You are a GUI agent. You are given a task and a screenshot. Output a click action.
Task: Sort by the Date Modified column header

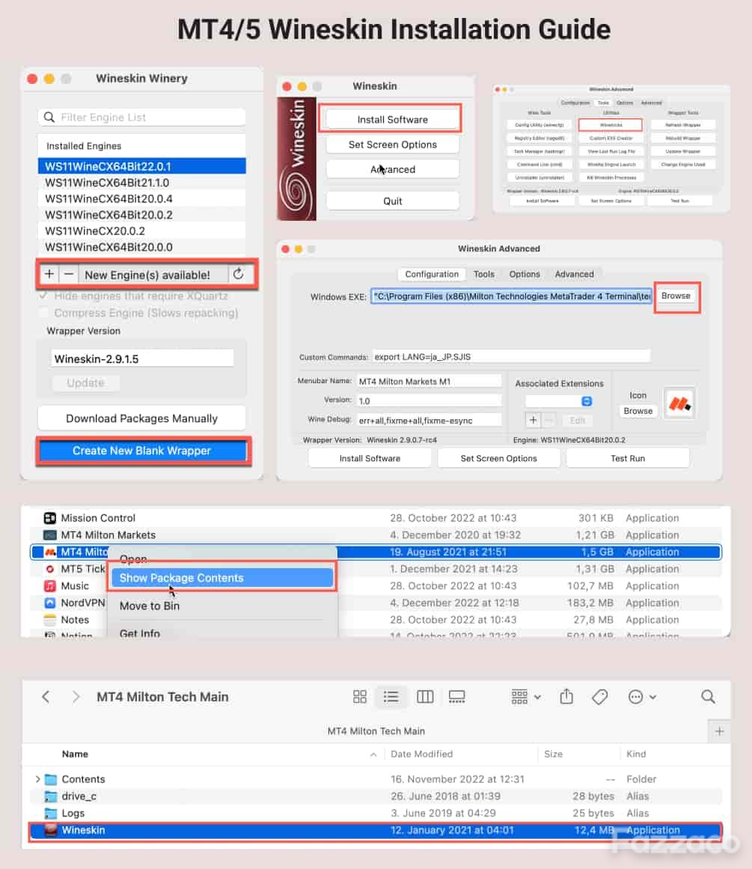pos(422,754)
